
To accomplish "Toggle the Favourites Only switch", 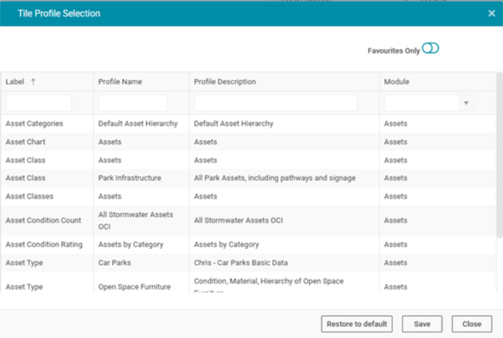I will point(430,49).
